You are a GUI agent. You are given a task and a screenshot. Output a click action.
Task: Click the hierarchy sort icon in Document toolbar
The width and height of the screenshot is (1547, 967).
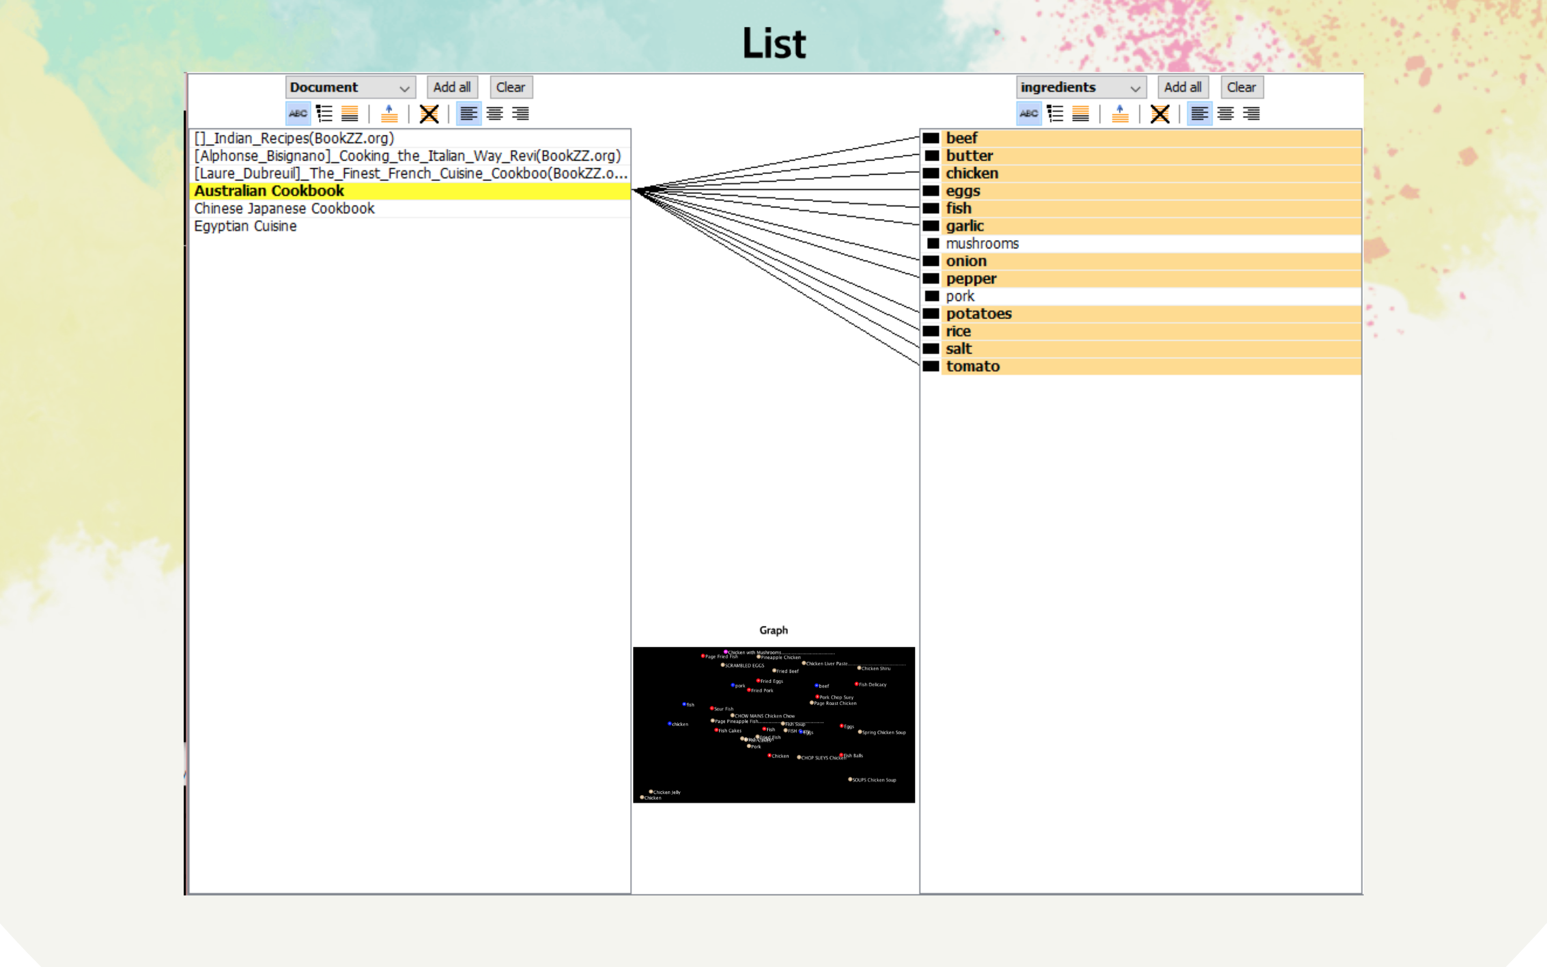pyautogui.click(x=325, y=114)
